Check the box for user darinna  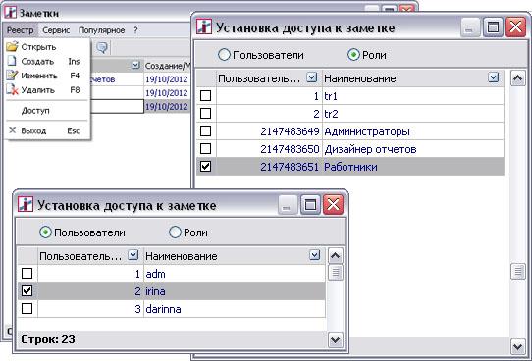click(x=27, y=308)
